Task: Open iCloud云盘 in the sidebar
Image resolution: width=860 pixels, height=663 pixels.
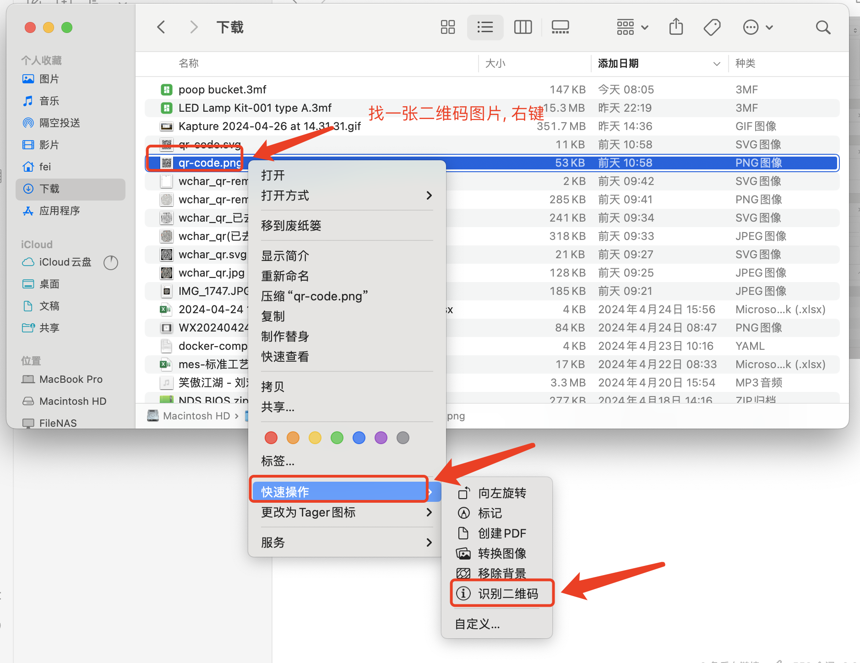Action: click(x=57, y=262)
